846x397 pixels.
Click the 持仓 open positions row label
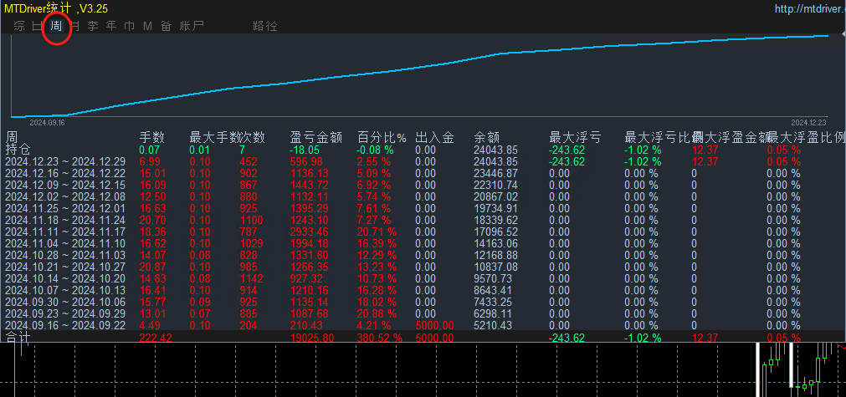[18, 150]
